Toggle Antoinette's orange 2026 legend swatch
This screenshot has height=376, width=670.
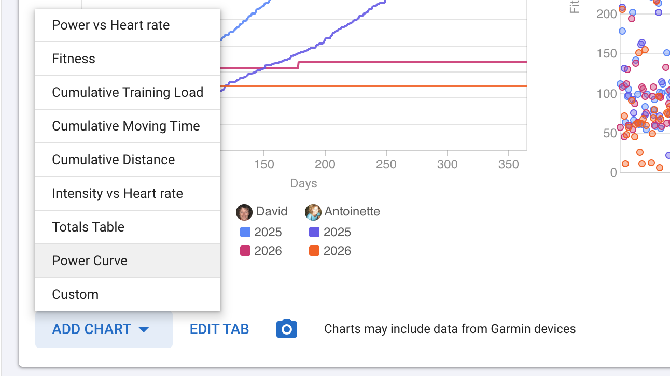pos(314,251)
